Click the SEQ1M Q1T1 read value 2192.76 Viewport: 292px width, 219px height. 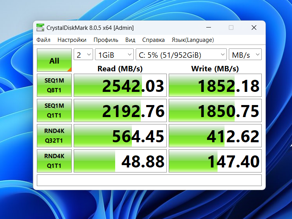click(120, 110)
